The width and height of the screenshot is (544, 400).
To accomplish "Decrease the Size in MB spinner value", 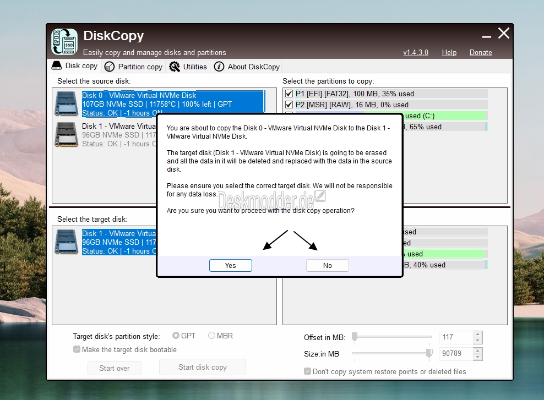I will 478,357.
